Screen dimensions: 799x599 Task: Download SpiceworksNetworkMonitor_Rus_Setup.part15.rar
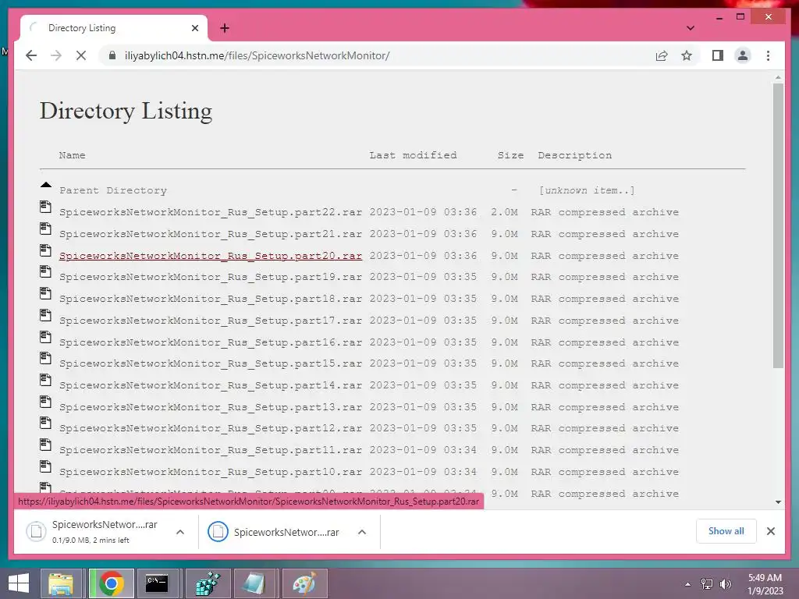click(211, 363)
